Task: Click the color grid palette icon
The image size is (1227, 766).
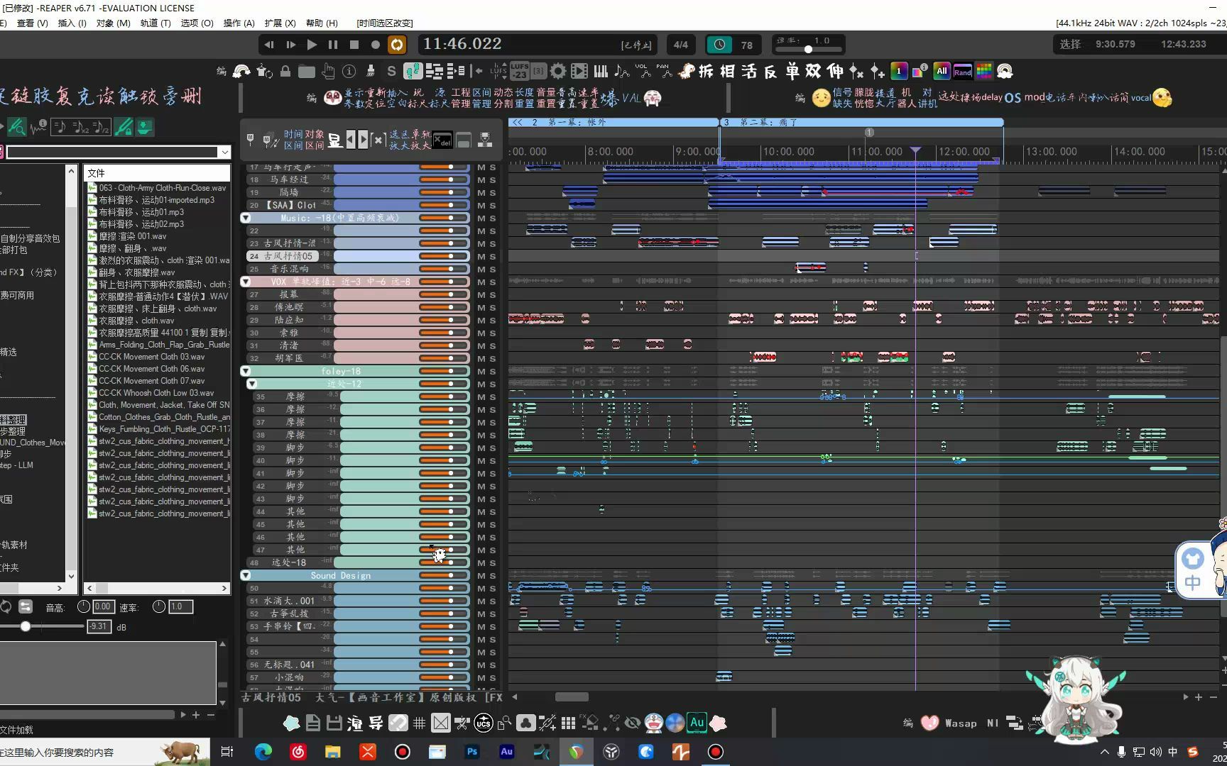Action: click(x=984, y=71)
